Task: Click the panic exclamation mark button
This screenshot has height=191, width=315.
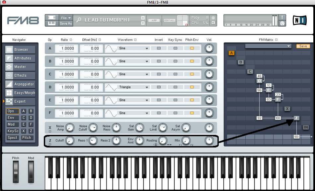Action: 282,17
